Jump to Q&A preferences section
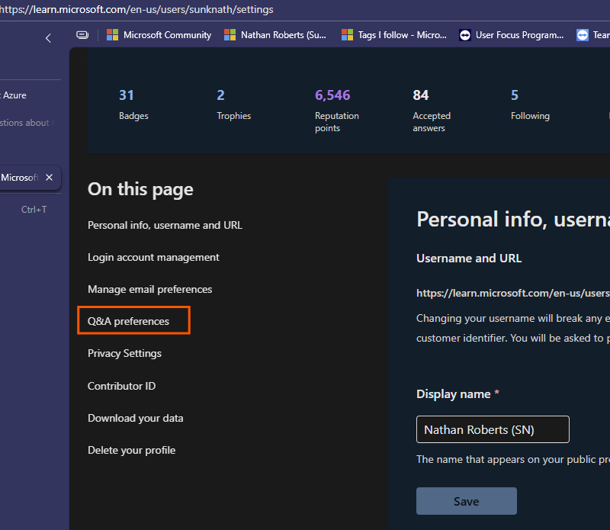 128,321
